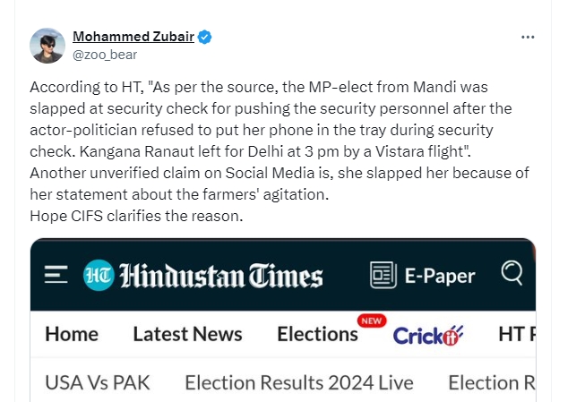Open the Home tab

click(72, 335)
